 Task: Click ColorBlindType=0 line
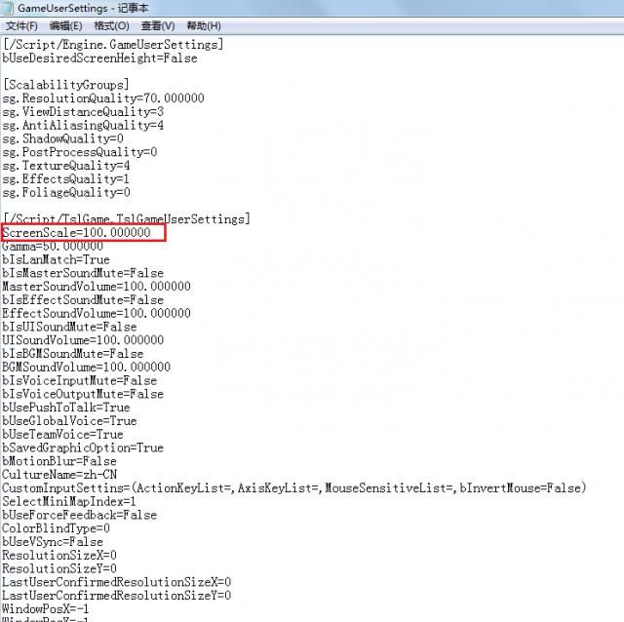point(57,528)
